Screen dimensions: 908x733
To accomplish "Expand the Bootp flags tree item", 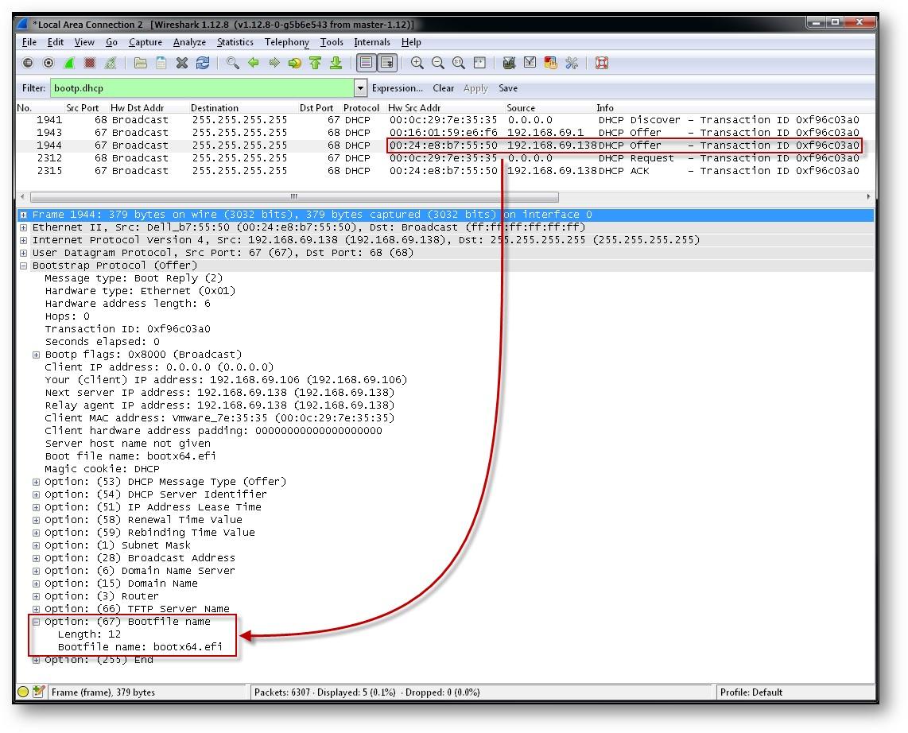I will 37,355.
